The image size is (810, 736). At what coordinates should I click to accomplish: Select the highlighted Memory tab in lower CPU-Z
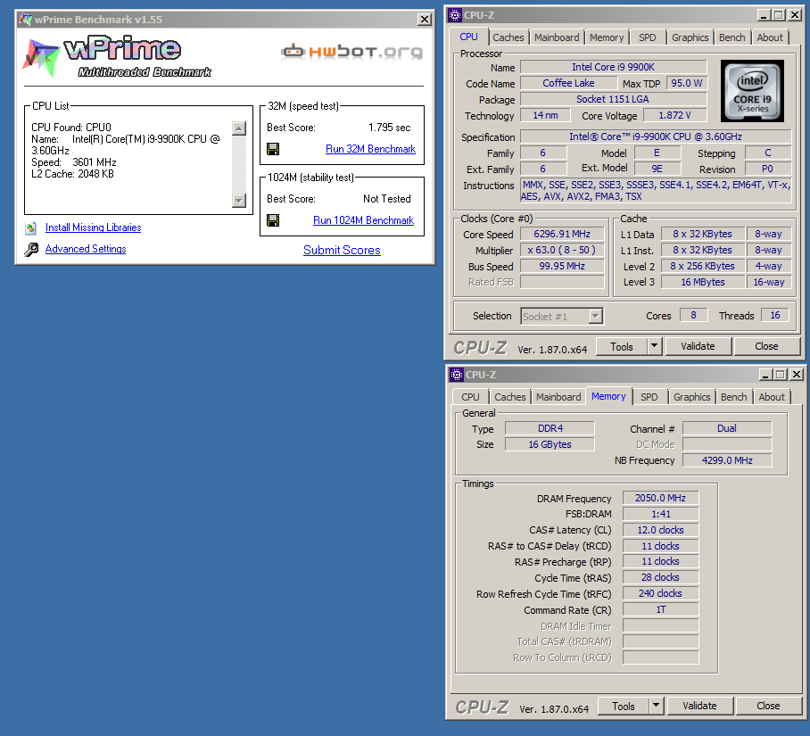pos(608,396)
